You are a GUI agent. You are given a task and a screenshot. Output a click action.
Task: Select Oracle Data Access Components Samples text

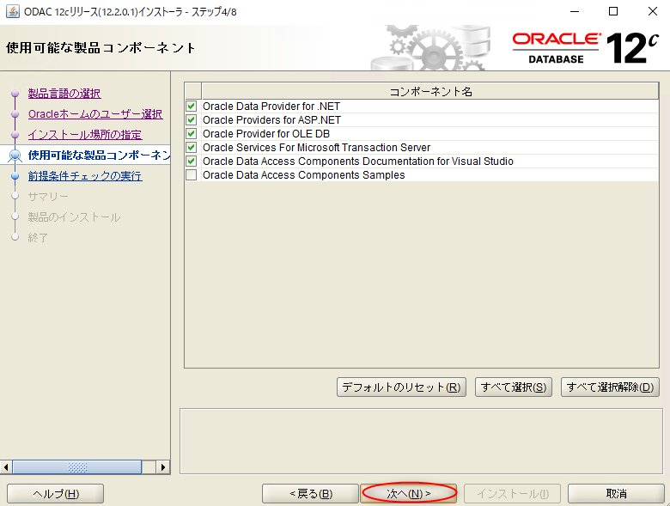click(x=304, y=174)
